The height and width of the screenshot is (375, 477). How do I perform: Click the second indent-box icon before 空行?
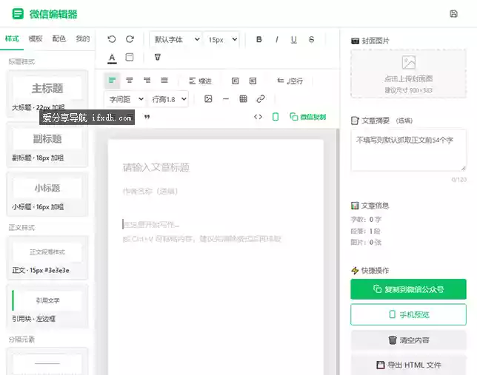(x=253, y=81)
